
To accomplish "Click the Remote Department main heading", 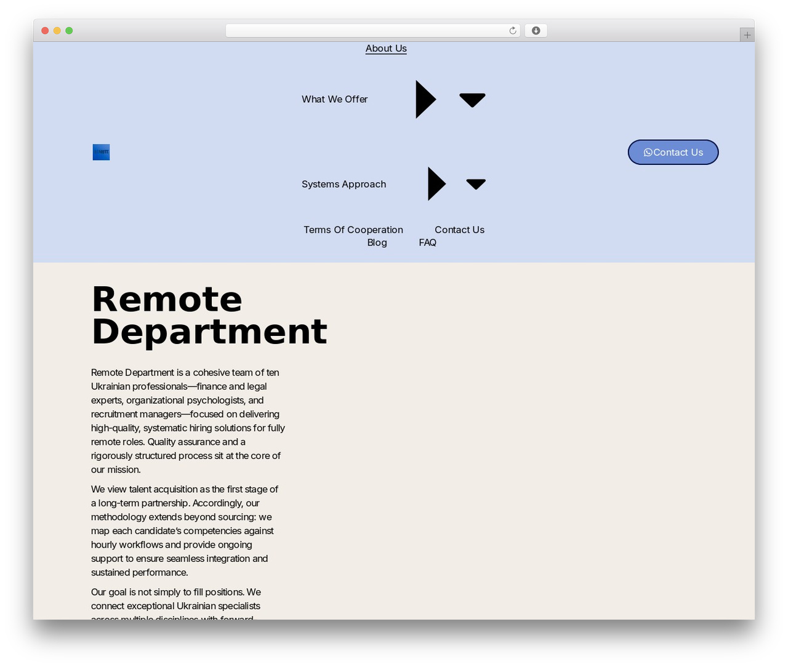I will (209, 316).
